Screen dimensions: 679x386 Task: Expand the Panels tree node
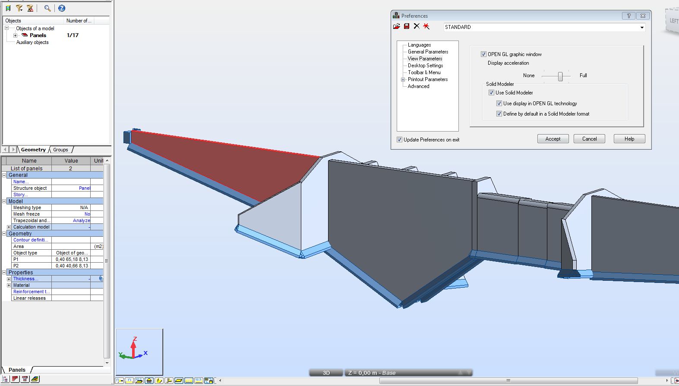coord(15,35)
